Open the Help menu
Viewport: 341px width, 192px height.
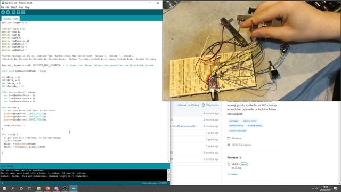27,7
